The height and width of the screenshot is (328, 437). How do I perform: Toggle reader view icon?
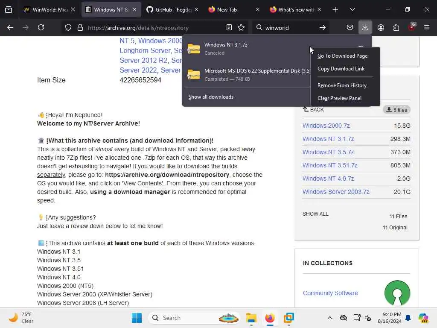point(229,27)
